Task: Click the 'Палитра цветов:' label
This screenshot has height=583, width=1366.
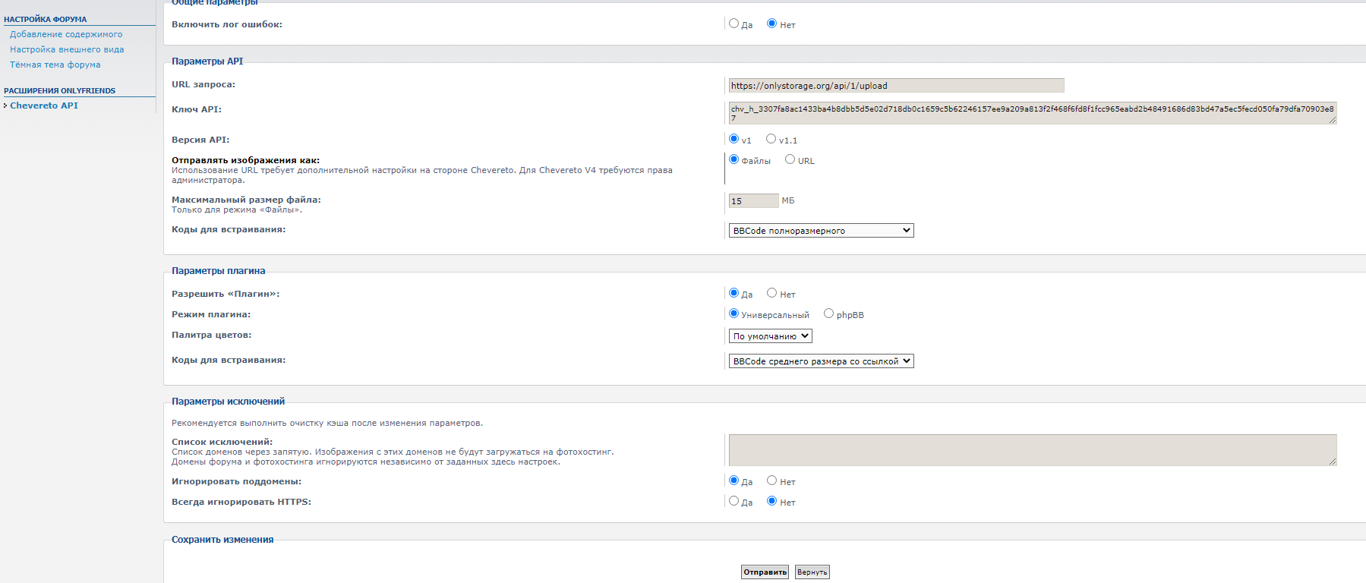Action: tap(211, 335)
